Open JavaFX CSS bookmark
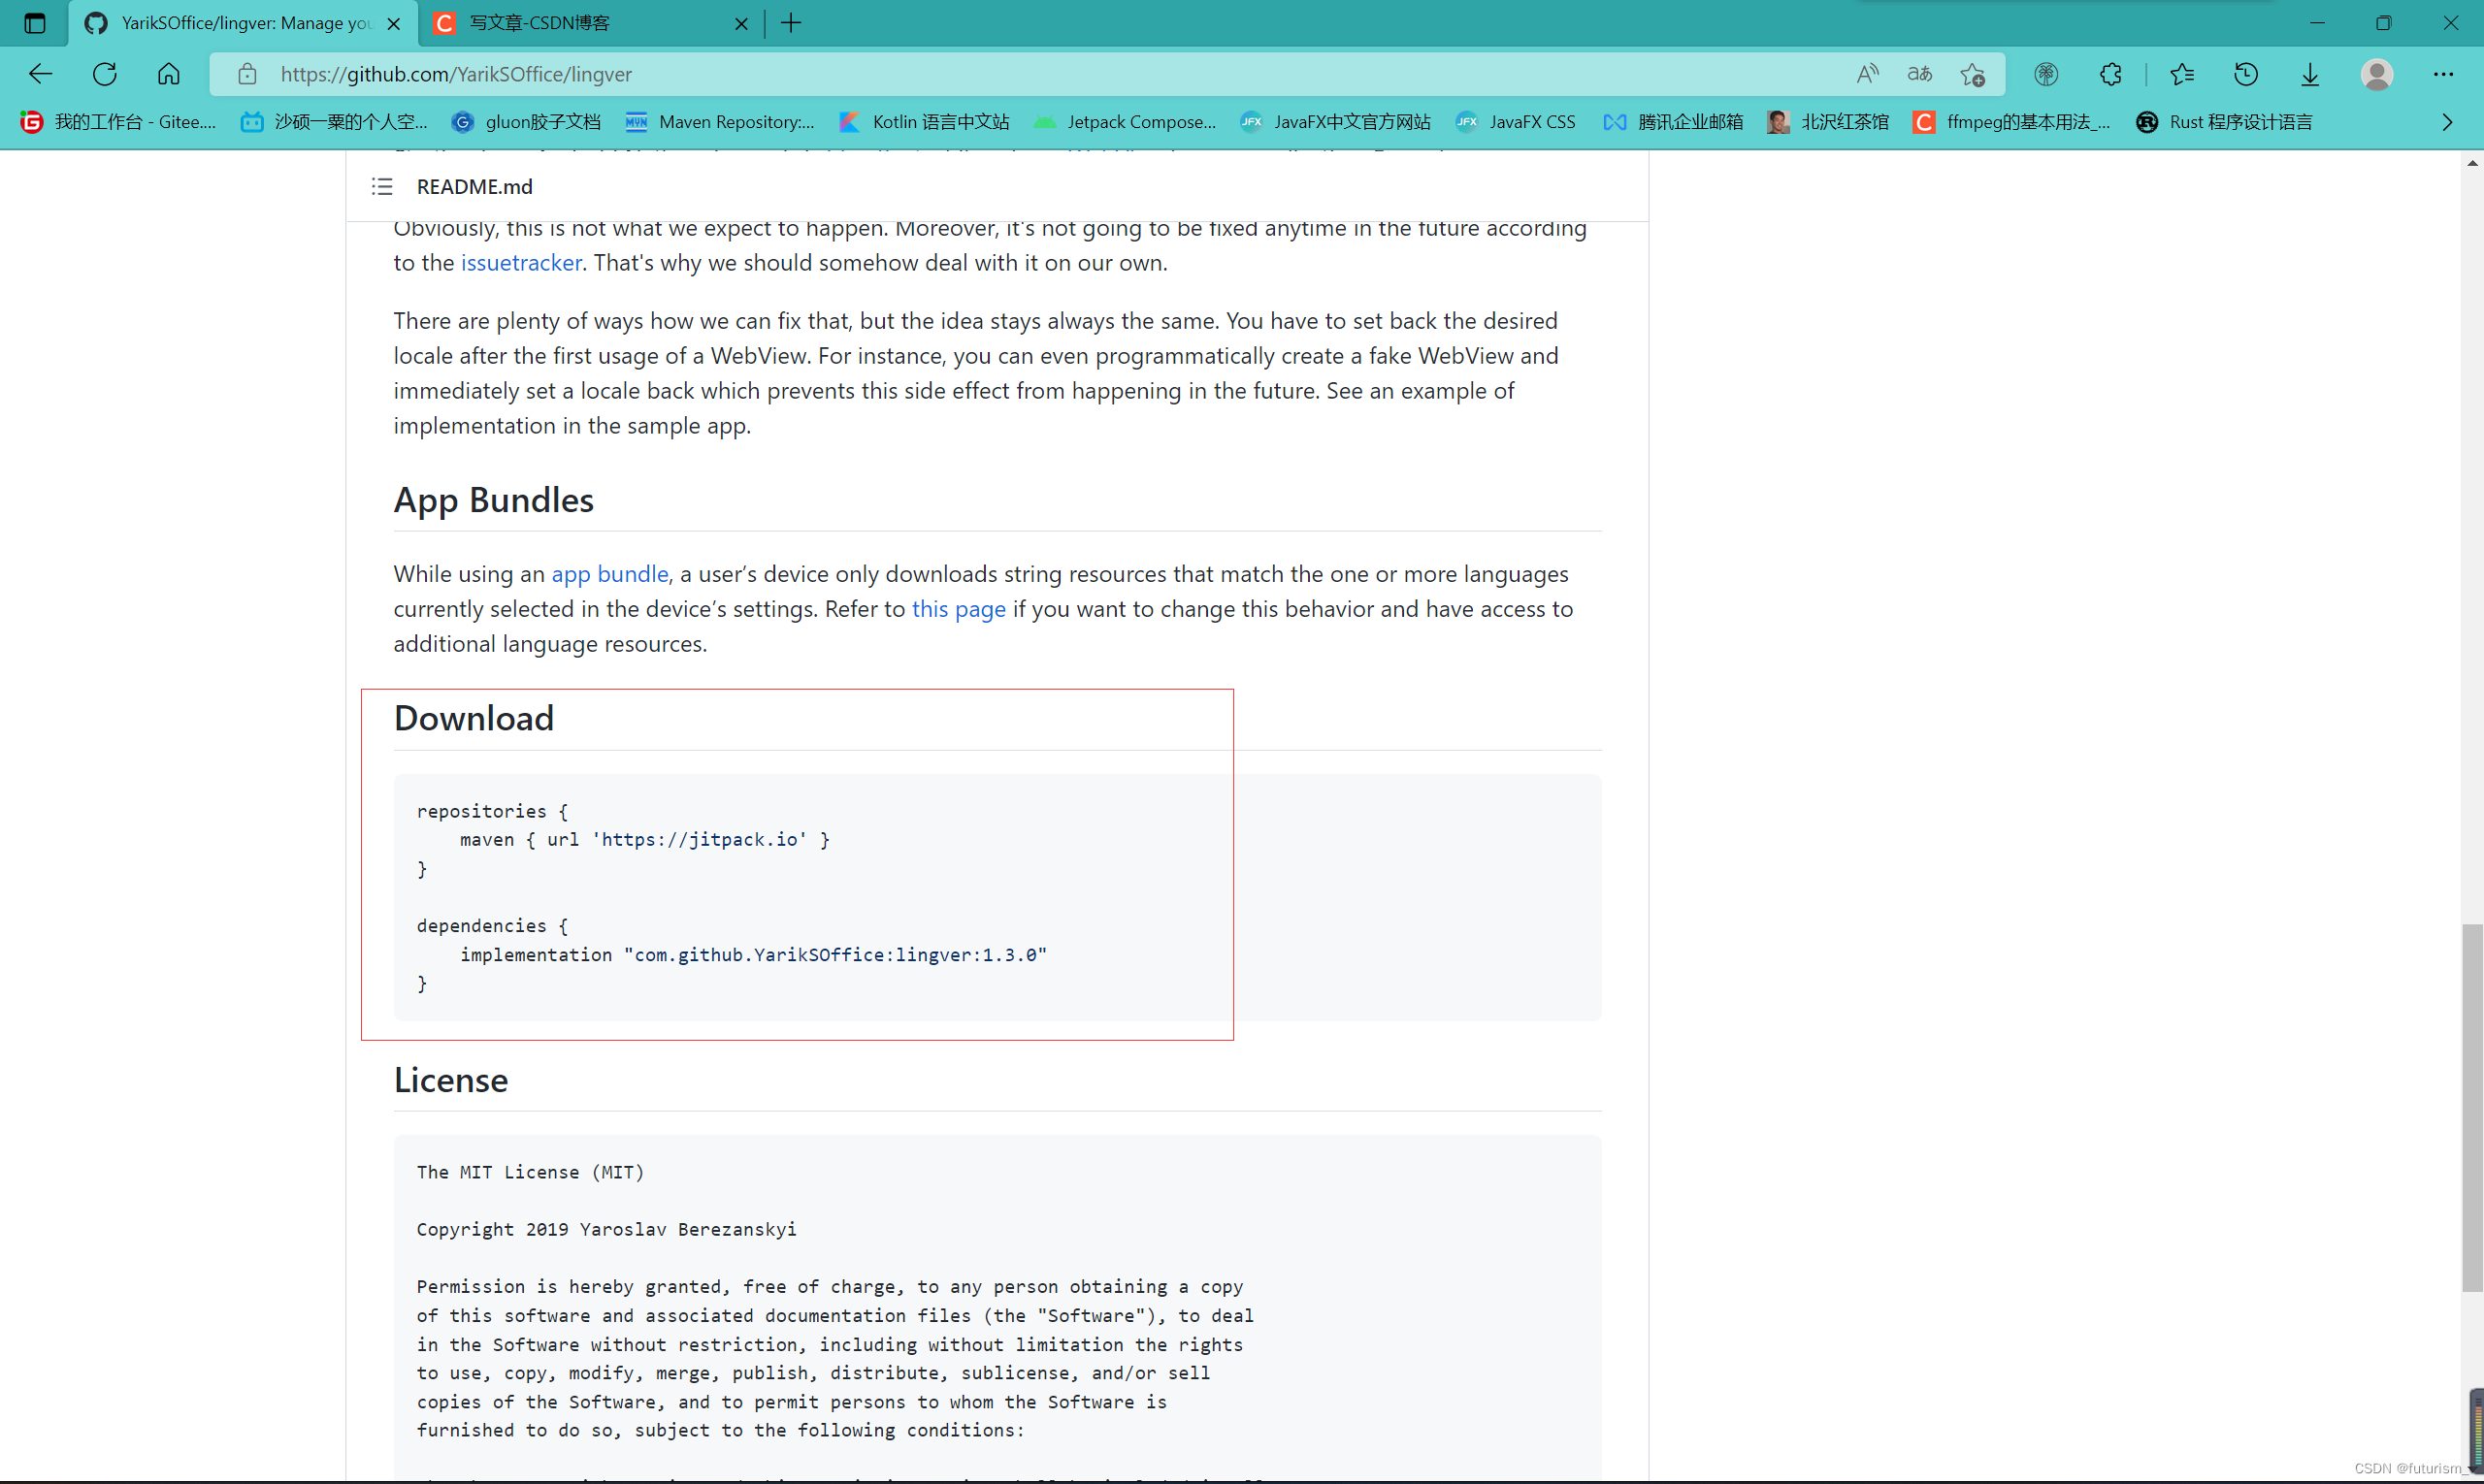Image resolution: width=2484 pixels, height=1484 pixels. (x=1515, y=122)
